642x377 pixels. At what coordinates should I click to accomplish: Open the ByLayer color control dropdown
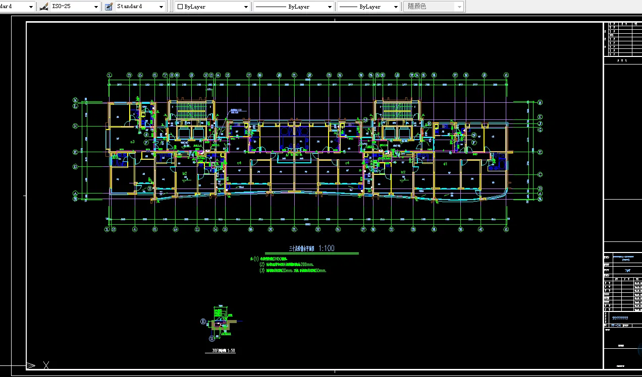[x=212, y=7]
